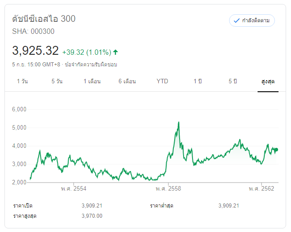Click the พ.ศ. 2554 axis label

(x=74, y=189)
